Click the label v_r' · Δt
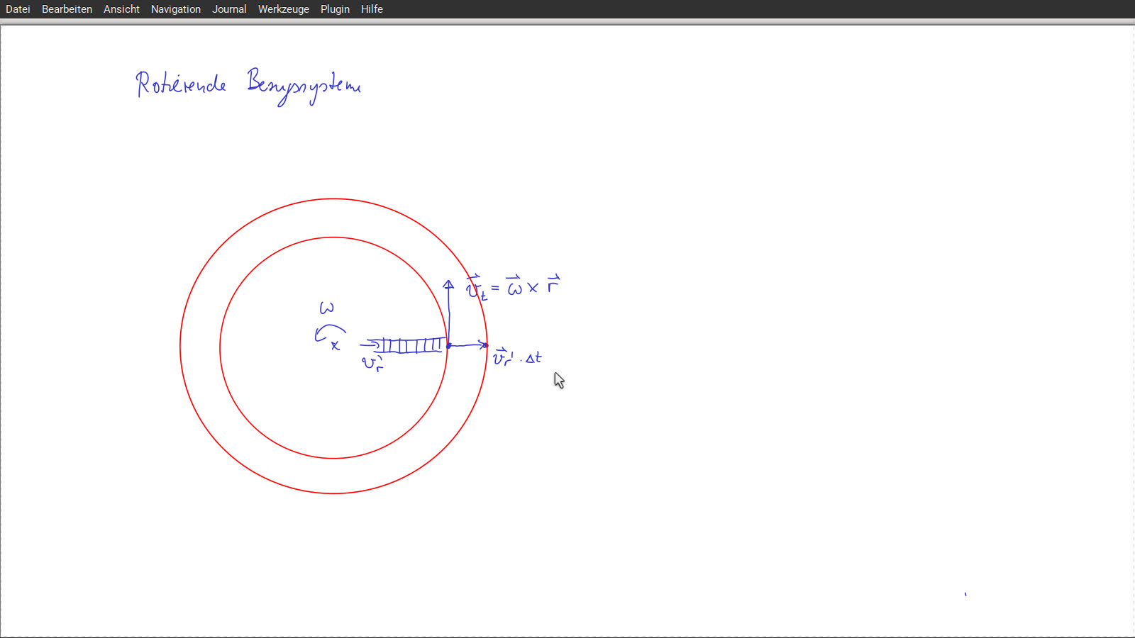 coord(517,357)
